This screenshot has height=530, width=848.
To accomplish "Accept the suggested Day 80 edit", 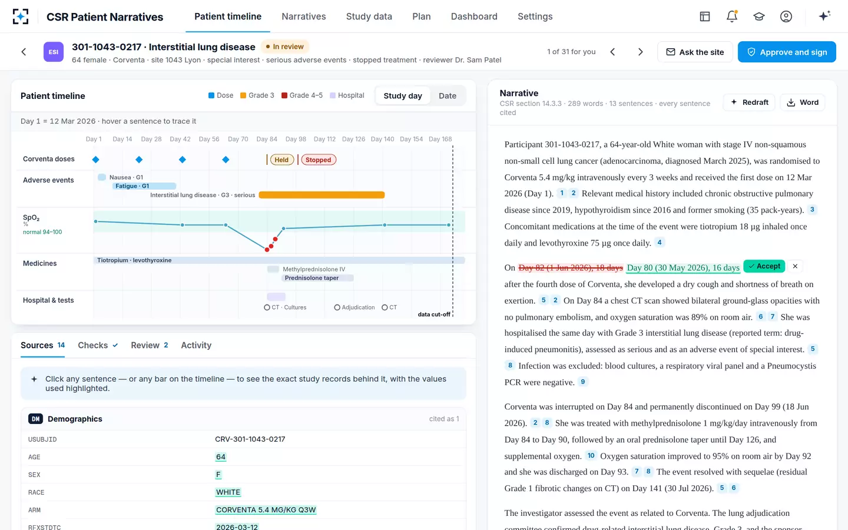I will [x=764, y=266].
